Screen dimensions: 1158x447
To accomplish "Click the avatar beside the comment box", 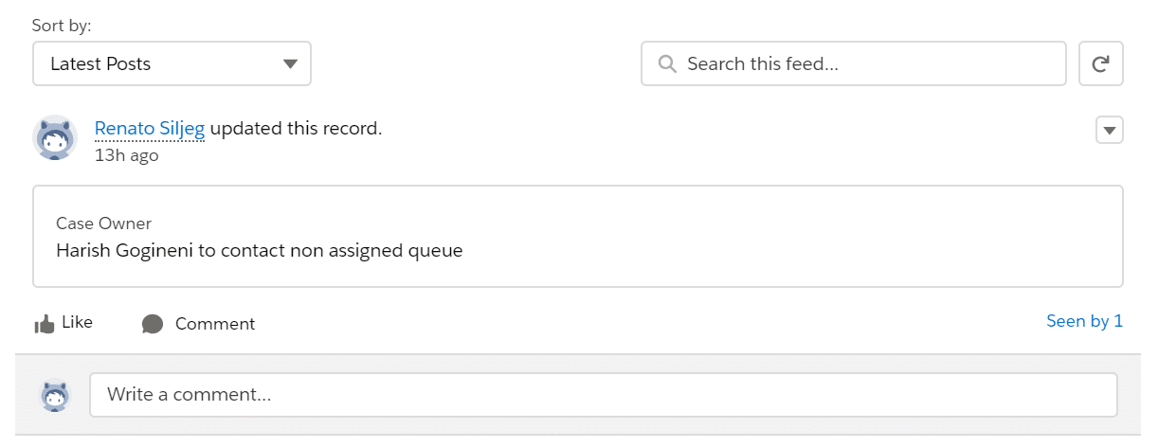I will pyautogui.click(x=56, y=395).
